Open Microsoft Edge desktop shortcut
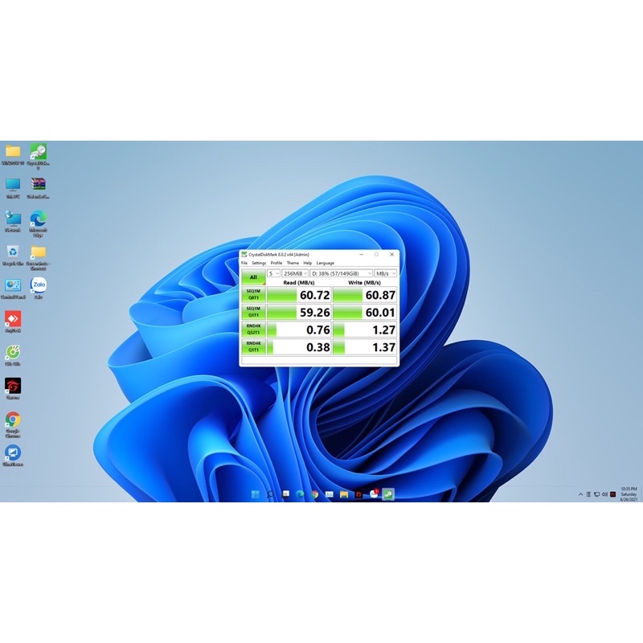 [38, 218]
